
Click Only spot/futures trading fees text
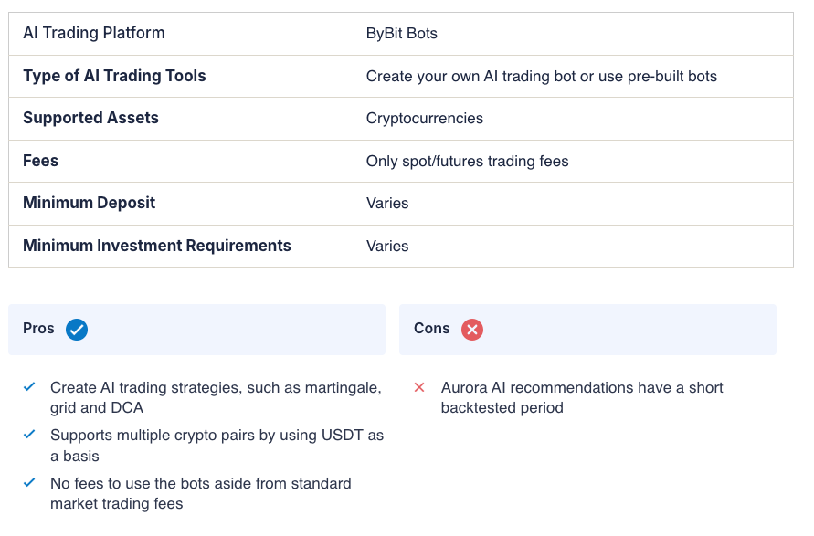click(467, 162)
